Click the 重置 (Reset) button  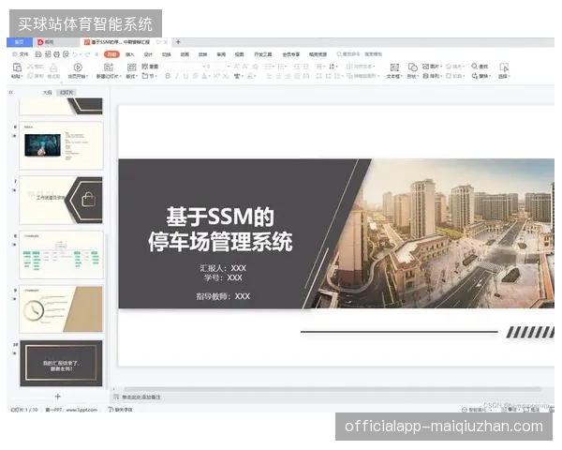point(150,67)
